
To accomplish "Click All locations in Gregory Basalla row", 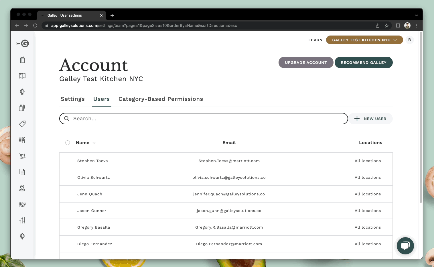I will pyautogui.click(x=368, y=227).
